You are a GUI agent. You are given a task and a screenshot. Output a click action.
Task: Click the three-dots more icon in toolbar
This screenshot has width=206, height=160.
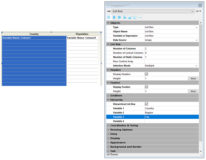click(x=140, y=17)
